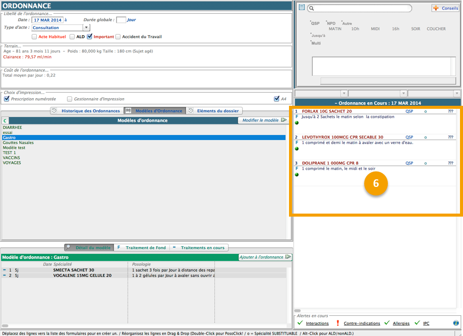Click the magnifying glass search icon

tap(313, 9)
